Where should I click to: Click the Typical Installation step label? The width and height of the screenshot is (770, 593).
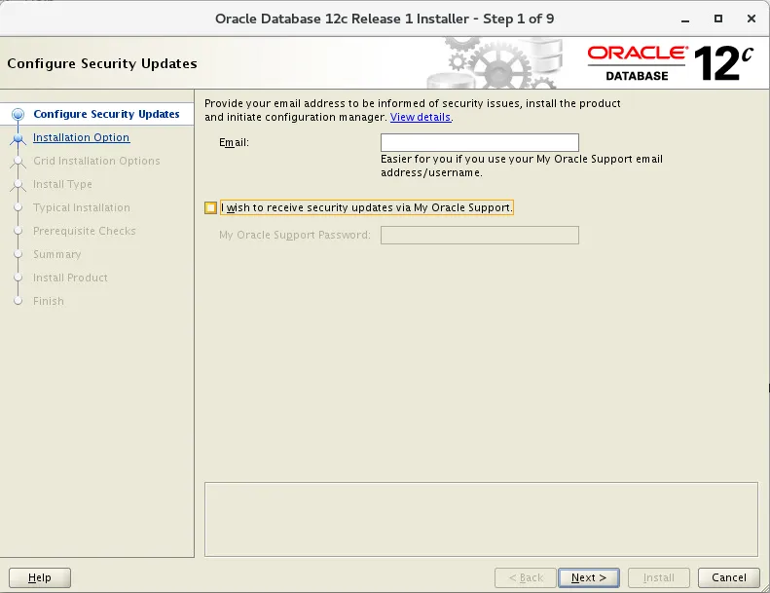pos(82,207)
